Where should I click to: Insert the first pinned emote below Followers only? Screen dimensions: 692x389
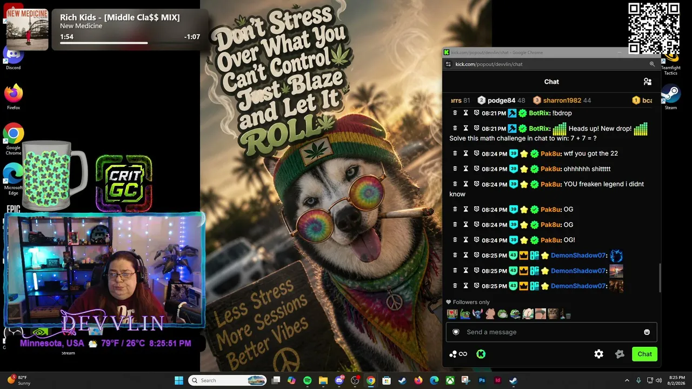[452, 314]
